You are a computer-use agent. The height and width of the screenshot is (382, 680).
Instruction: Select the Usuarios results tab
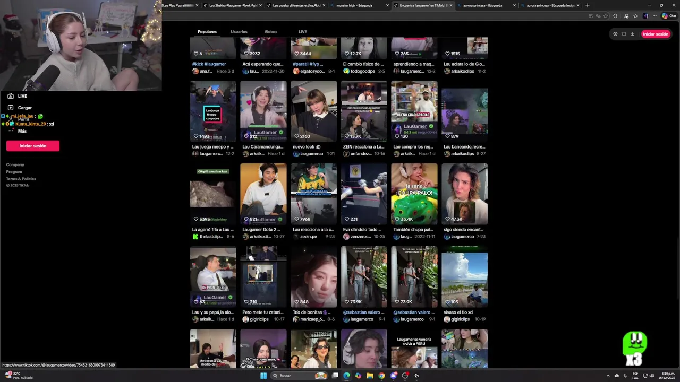pos(239,32)
